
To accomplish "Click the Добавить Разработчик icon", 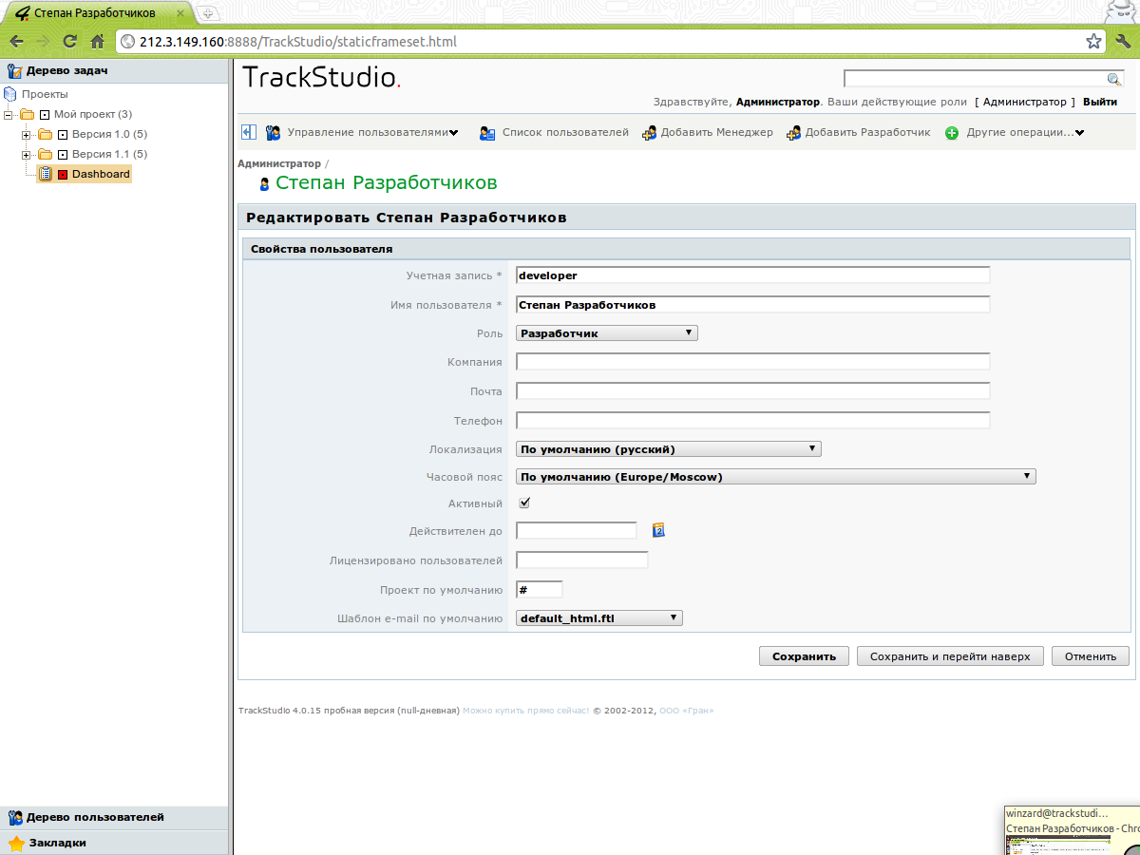I will pos(794,133).
